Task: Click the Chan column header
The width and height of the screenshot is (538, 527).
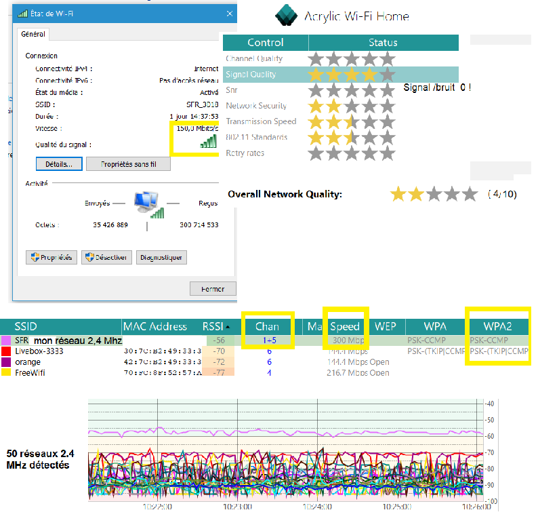Action: [x=268, y=326]
